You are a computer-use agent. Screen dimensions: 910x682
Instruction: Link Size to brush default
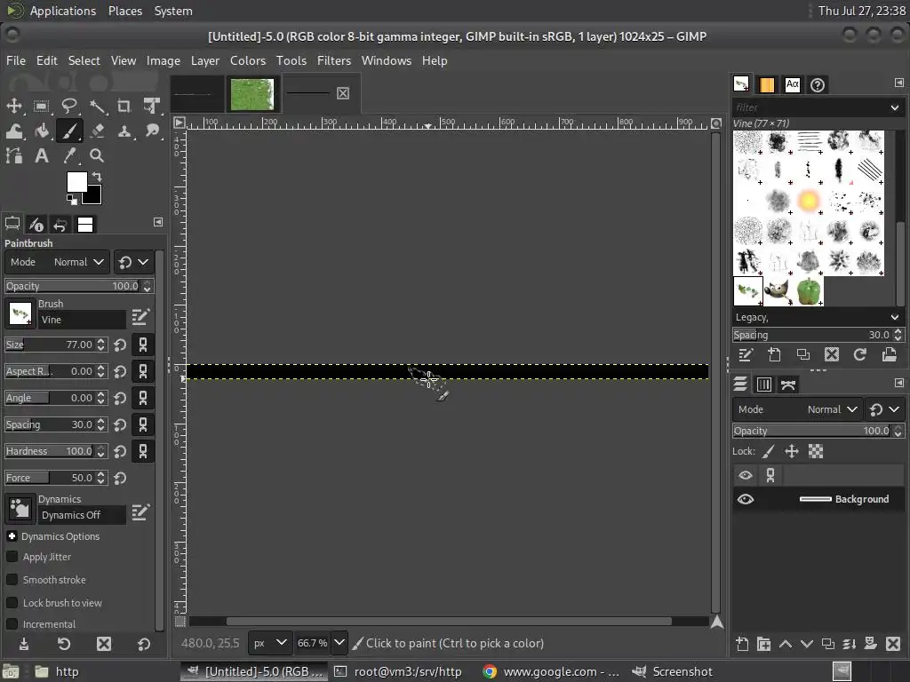tap(143, 345)
